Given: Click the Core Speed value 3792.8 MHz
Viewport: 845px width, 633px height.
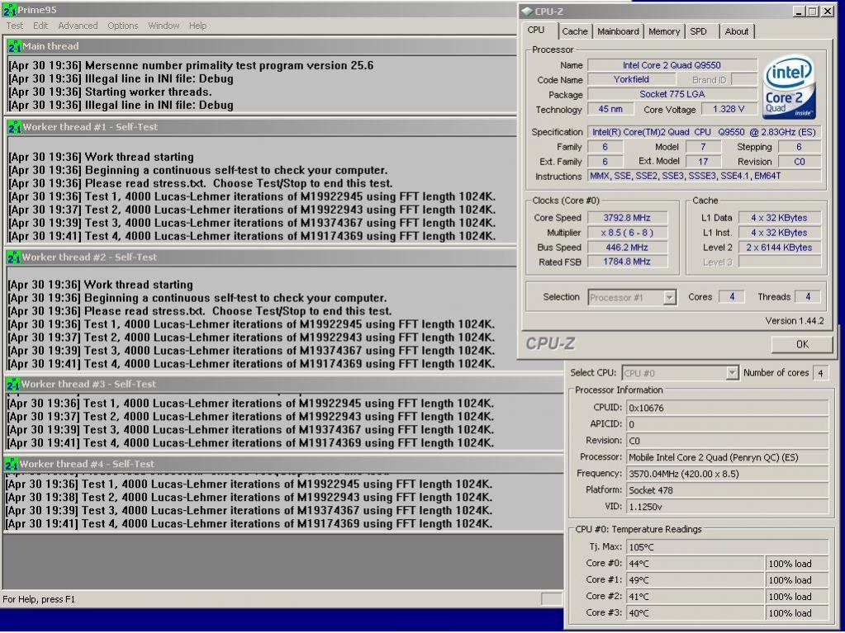Looking at the screenshot, I should (x=627, y=218).
